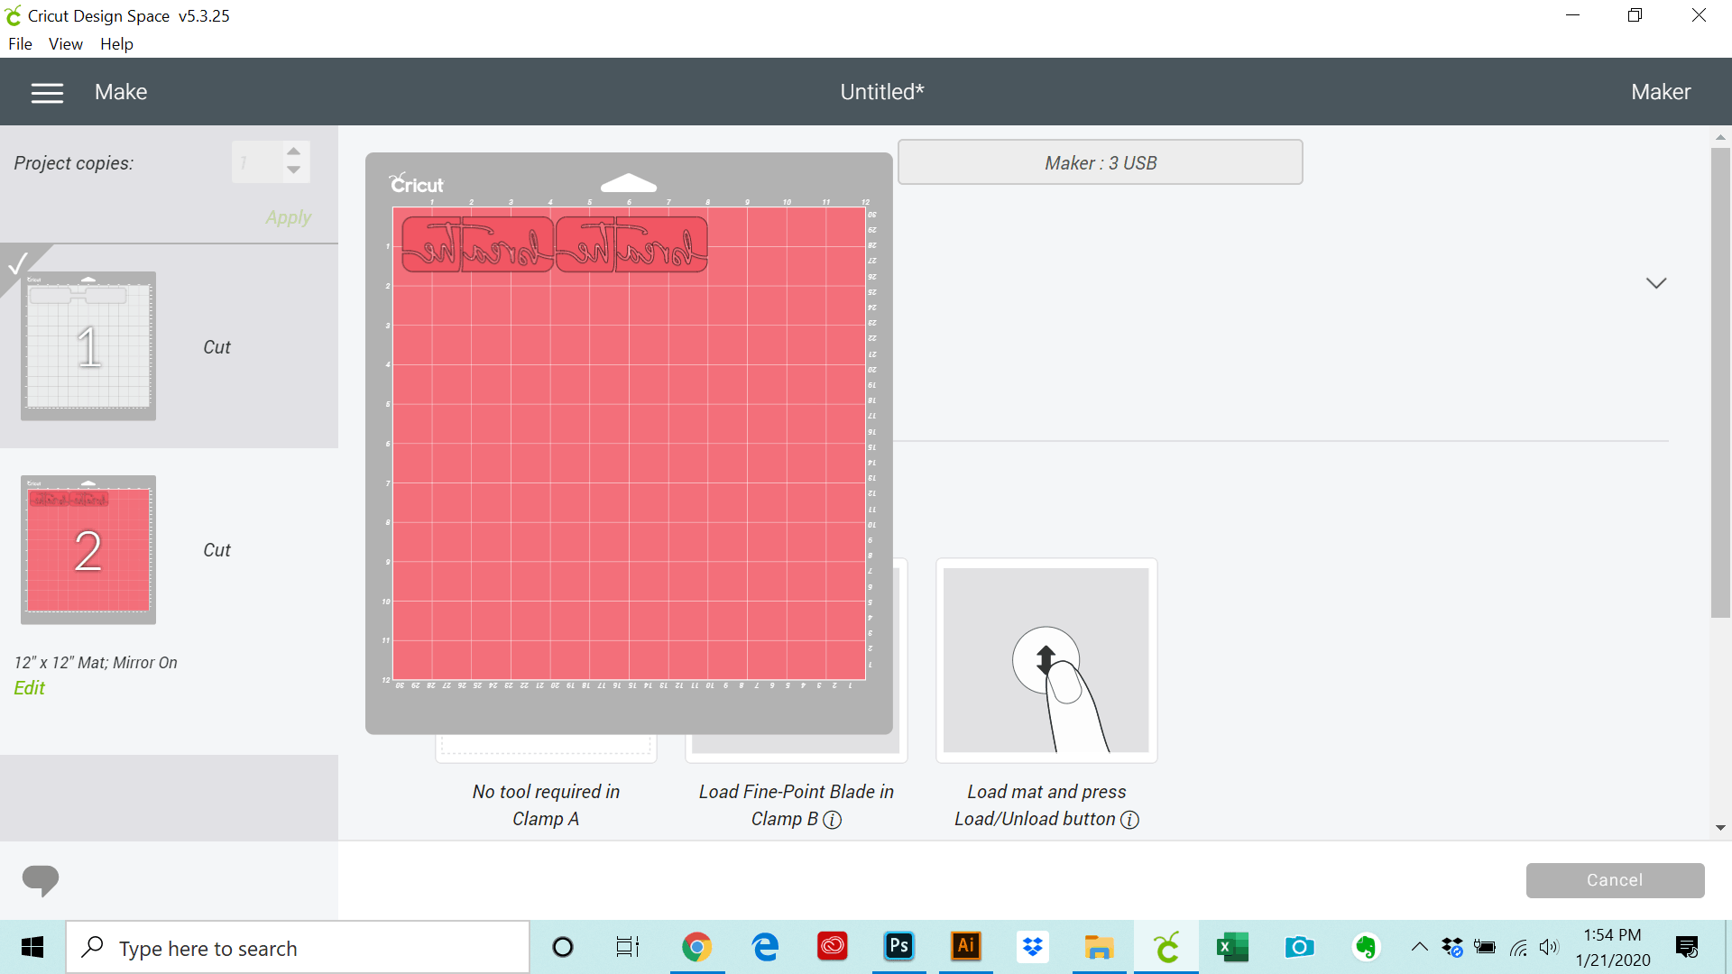The width and height of the screenshot is (1732, 974).
Task: Click the taskbar search box
Action: tap(298, 948)
